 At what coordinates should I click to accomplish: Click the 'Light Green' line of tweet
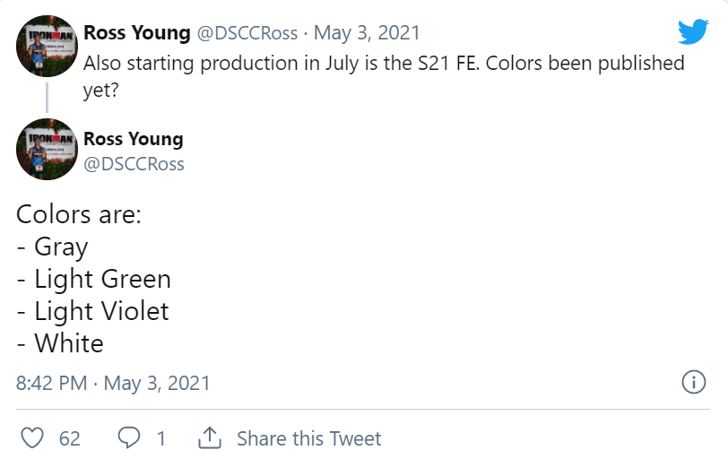click(94, 279)
